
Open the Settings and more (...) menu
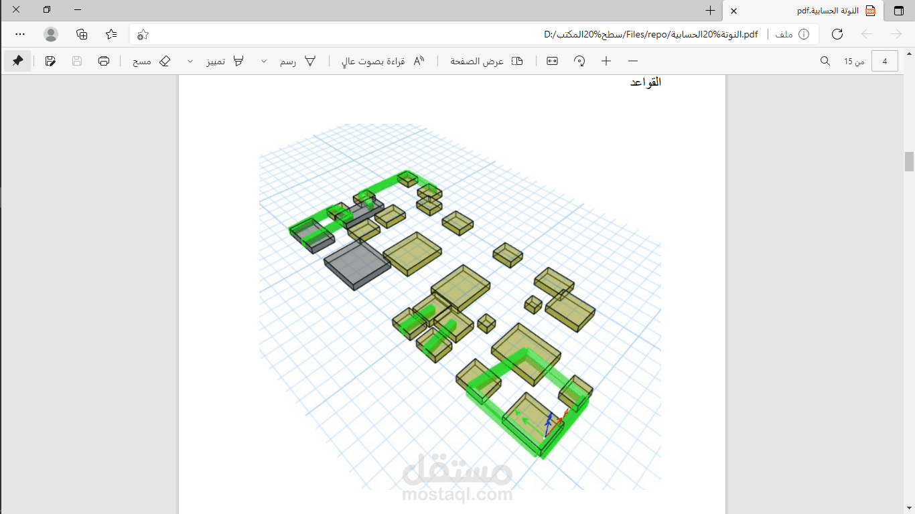20,34
